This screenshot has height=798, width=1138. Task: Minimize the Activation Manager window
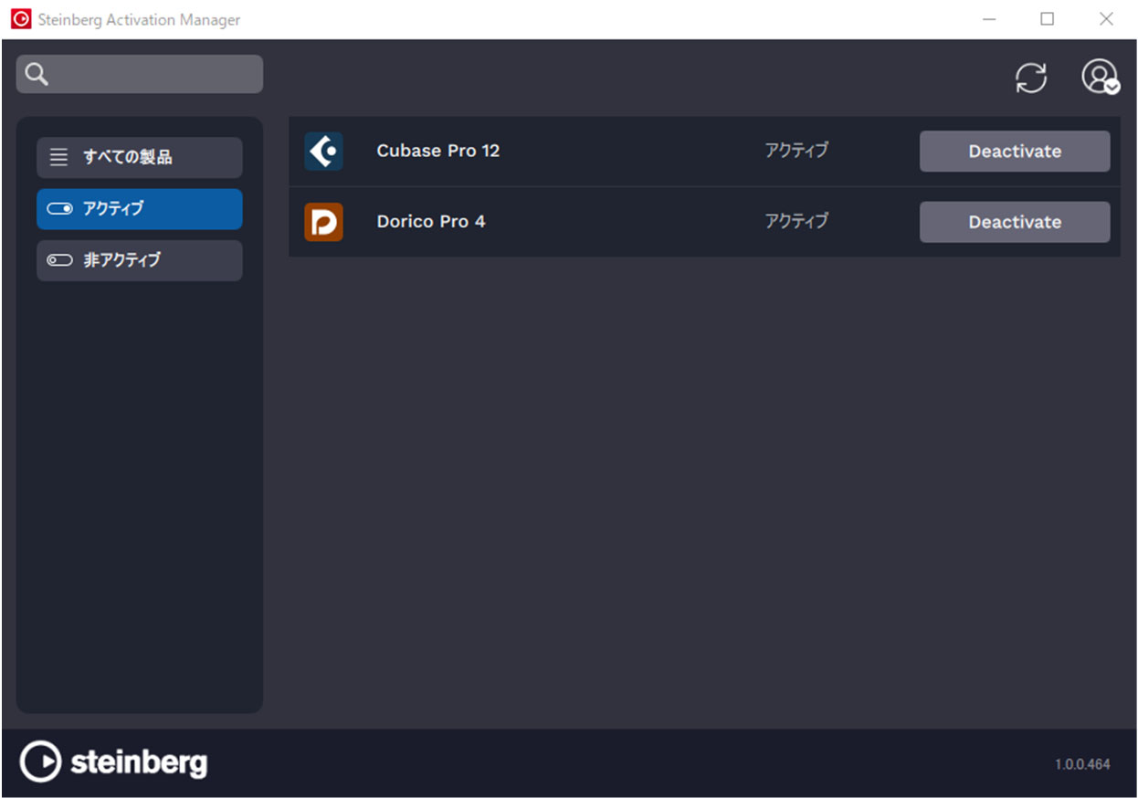tap(989, 19)
